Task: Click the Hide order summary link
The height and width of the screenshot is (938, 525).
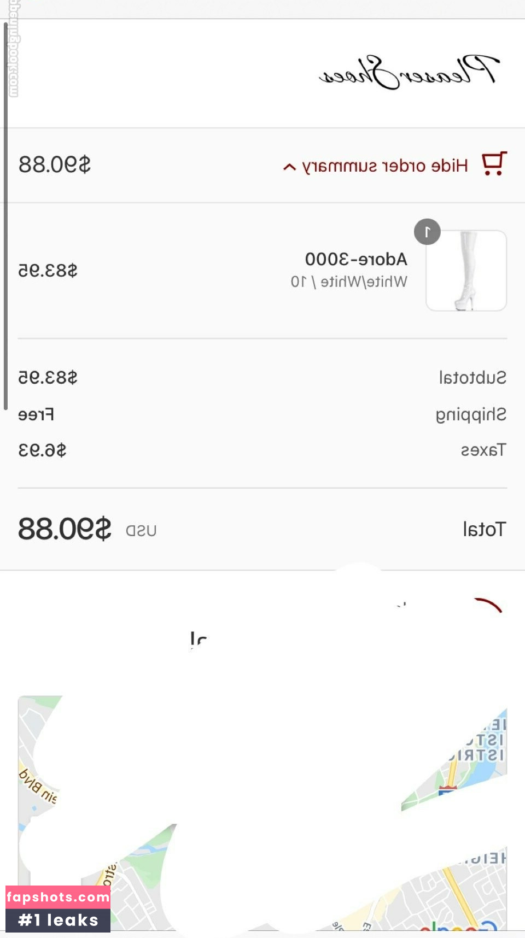Action: (x=385, y=166)
